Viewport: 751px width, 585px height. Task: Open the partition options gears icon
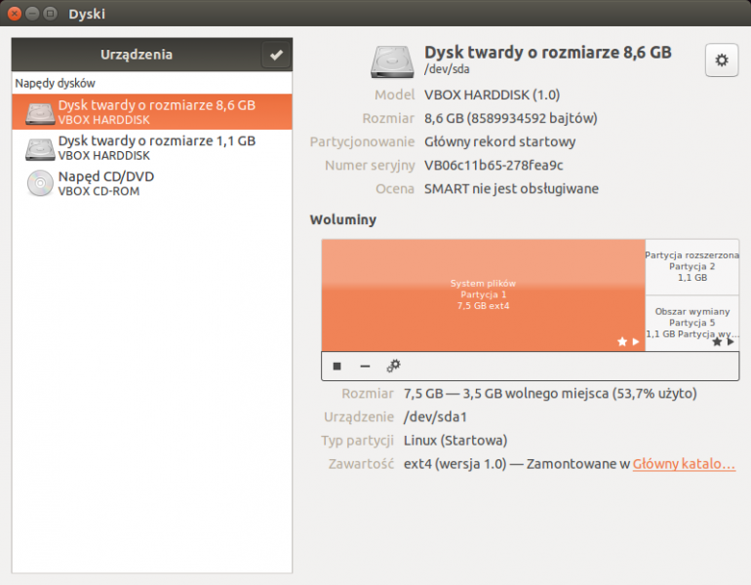pyautogui.click(x=393, y=366)
